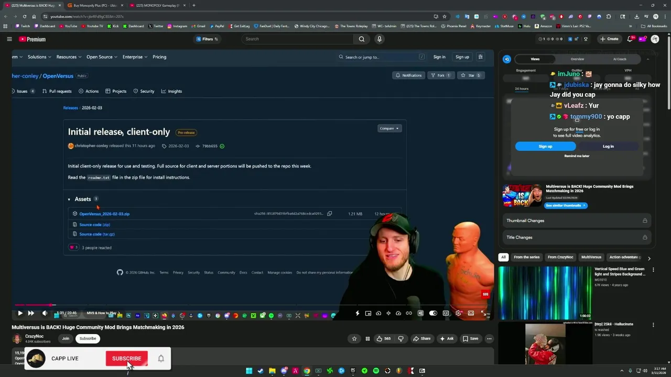This screenshot has width=671, height=377.
Task: Open the Vertical Speed Blue and Green video thumbnail
Action: [545, 293]
